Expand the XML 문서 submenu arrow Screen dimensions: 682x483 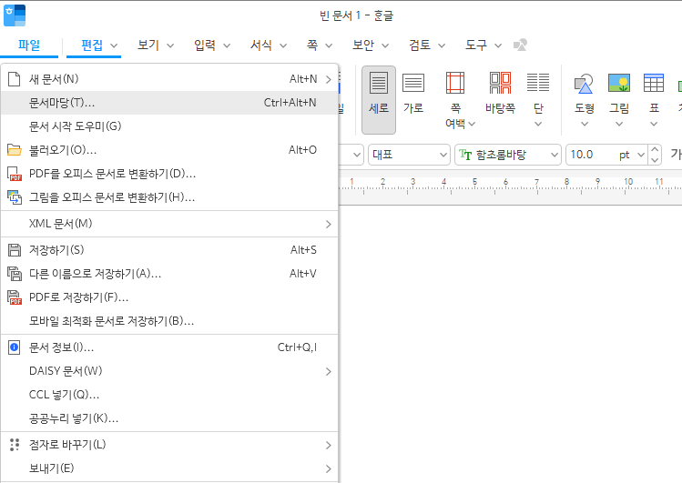point(329,224)
